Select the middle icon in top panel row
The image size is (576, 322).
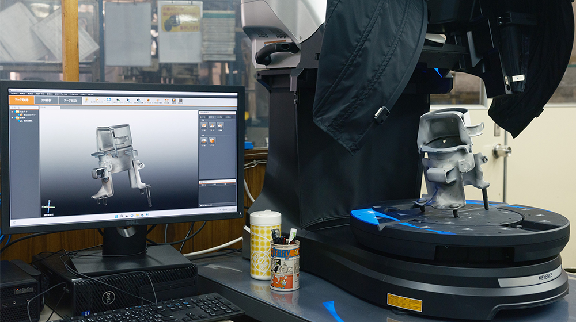pos(212,125)
